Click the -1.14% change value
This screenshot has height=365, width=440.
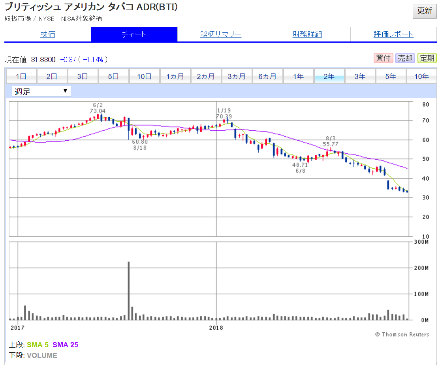(x=93, y=60)
